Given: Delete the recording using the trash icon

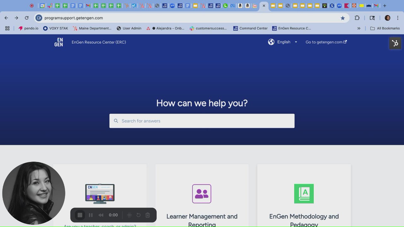Looking at the screenshot, I should tap(147, 215).
